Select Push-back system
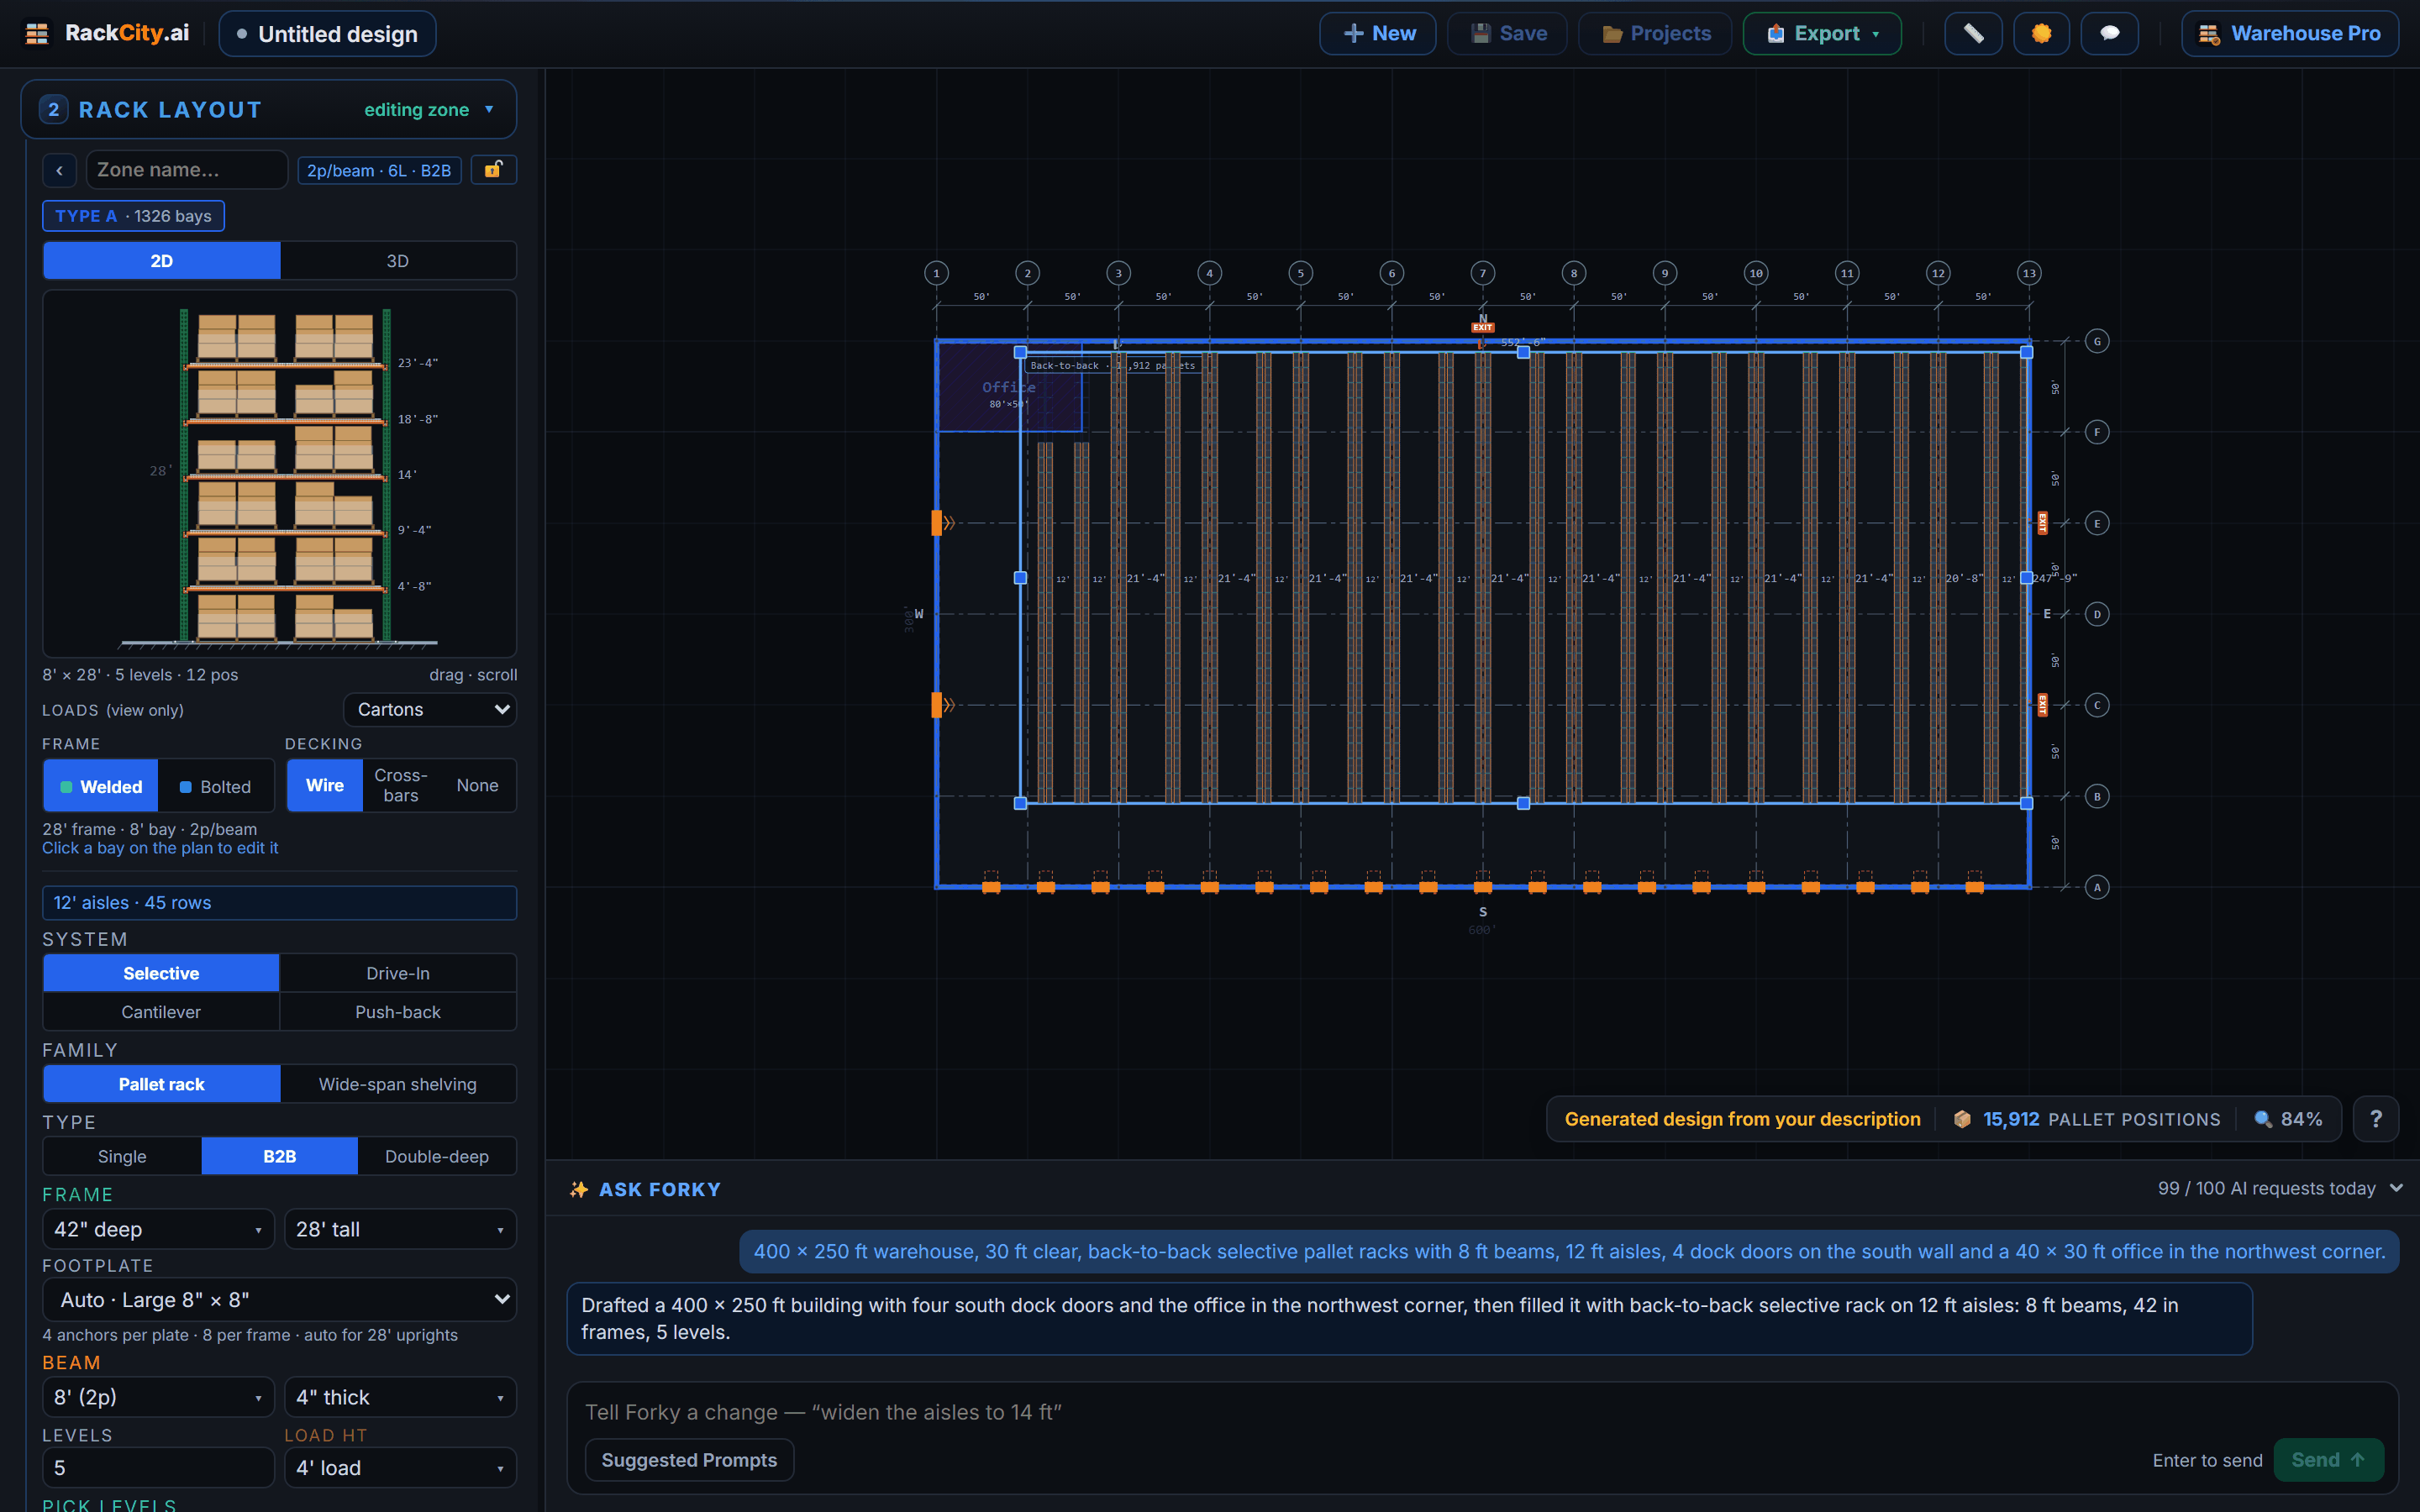 [397, 1012]
